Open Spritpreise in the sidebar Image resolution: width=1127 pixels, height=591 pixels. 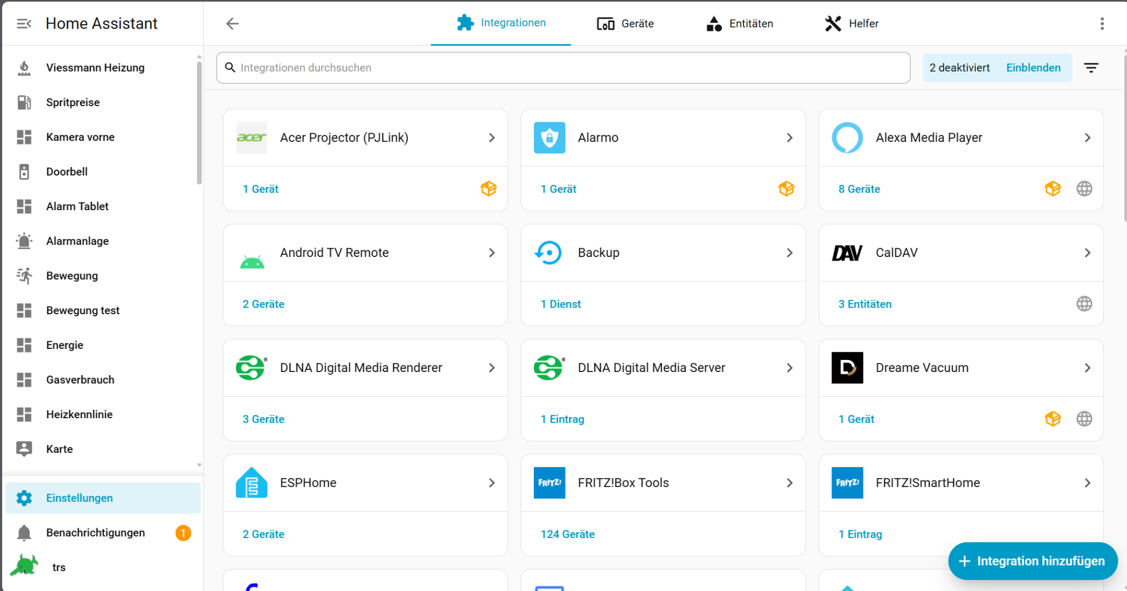pos(102,102)
